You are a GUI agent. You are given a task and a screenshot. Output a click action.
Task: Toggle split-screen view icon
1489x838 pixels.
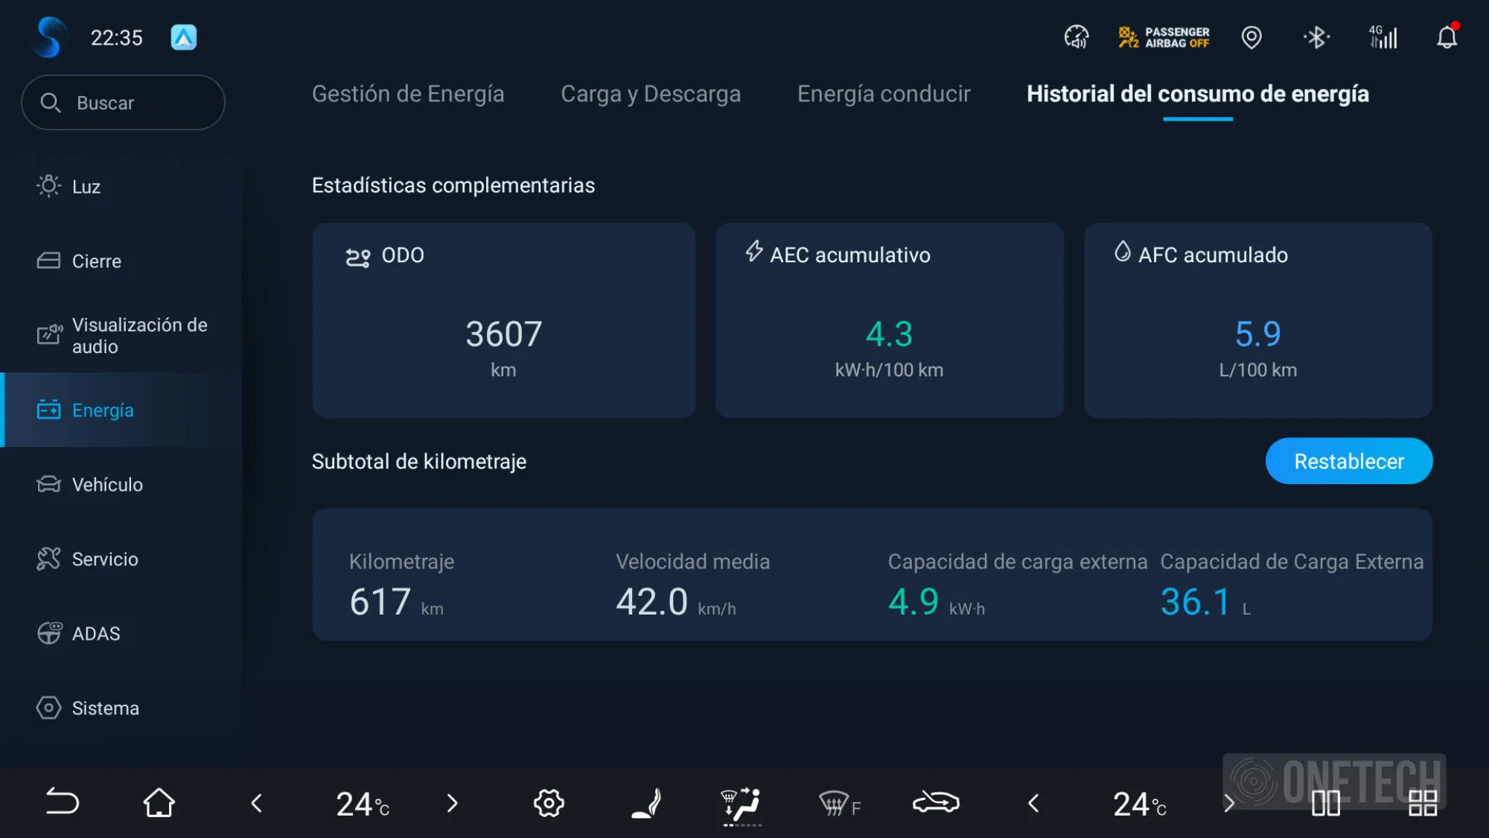(x=1325, y=803)
